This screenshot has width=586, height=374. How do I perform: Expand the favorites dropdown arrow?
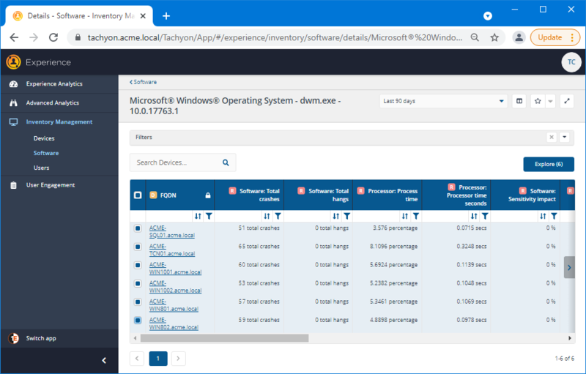550,101
